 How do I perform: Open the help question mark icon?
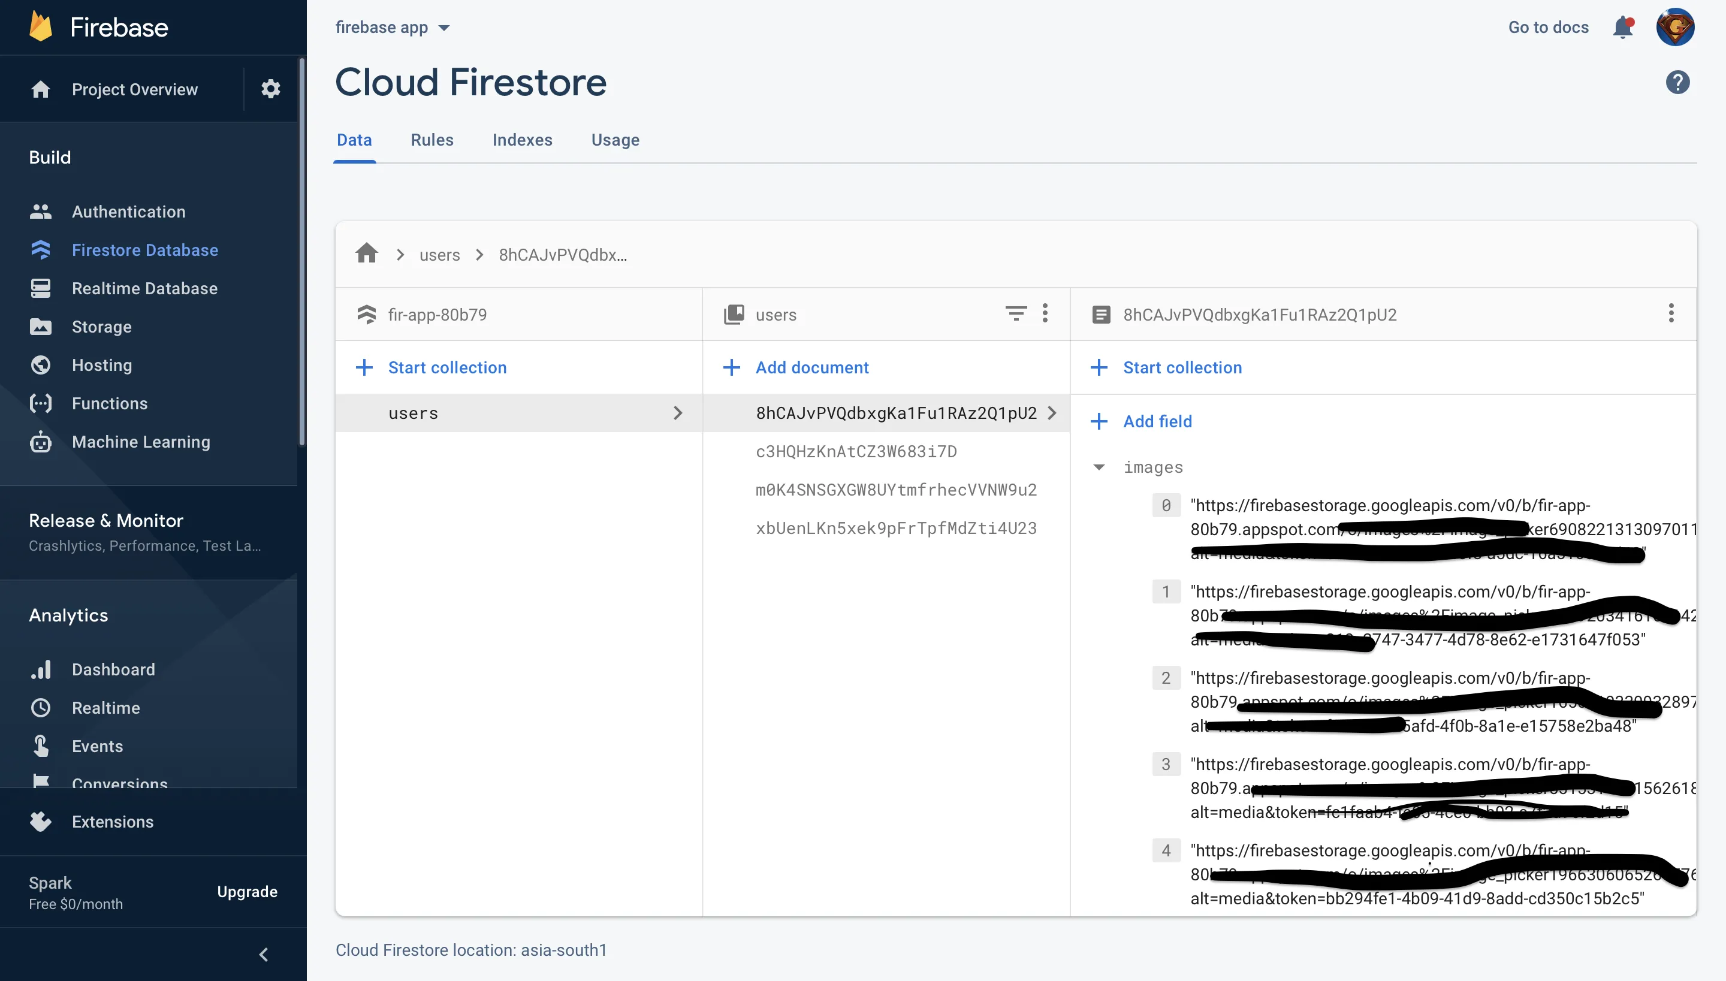pyautogui.click(x=1677, y=82)
